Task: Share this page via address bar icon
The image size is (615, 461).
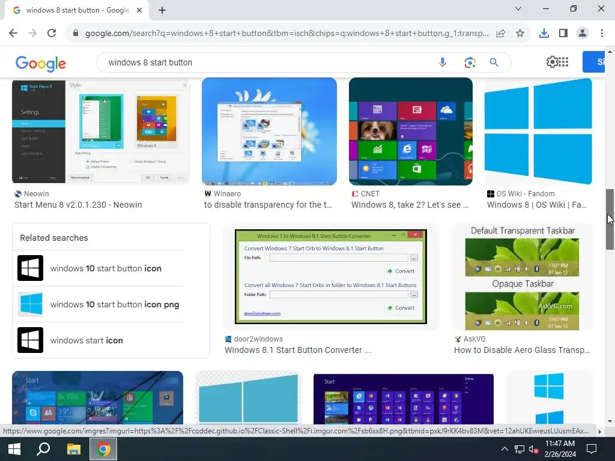Action: click(x=501, y=34)
